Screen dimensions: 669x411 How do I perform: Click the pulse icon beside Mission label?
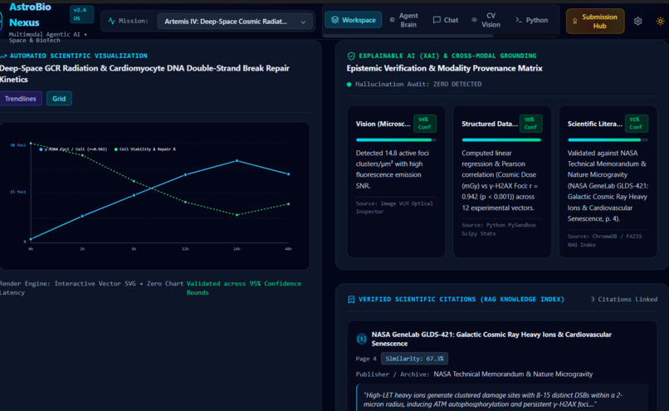tap(111, 21)
